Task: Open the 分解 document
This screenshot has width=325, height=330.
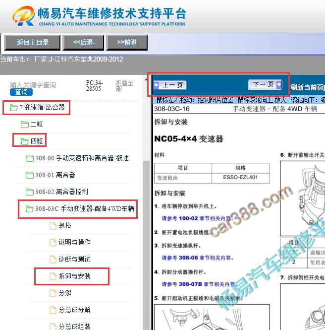Action: click(x=65, y=293)
